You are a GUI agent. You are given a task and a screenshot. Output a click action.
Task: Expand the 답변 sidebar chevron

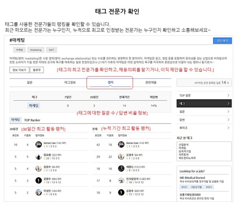coord(228,120)
